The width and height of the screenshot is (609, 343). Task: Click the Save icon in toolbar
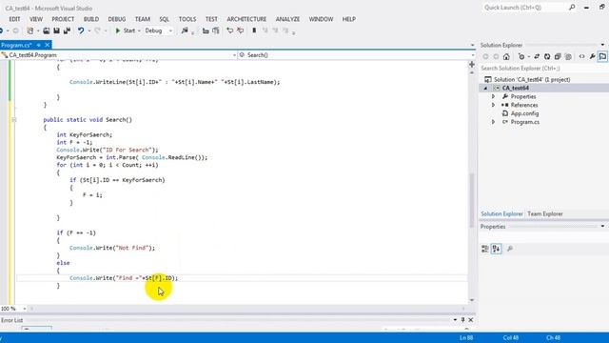[57, 30]
